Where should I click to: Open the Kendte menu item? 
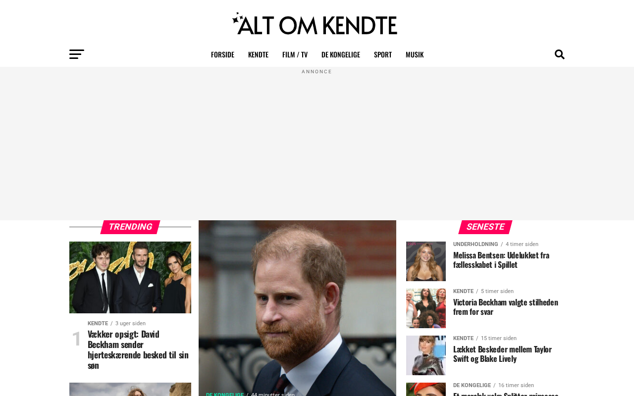click(x=258, y=54)
